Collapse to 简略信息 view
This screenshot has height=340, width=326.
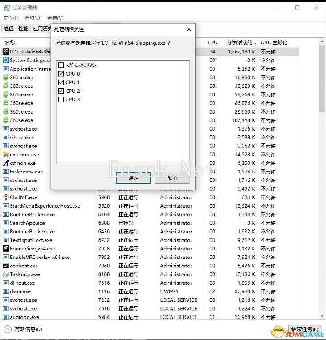click(x=23, y=329)
